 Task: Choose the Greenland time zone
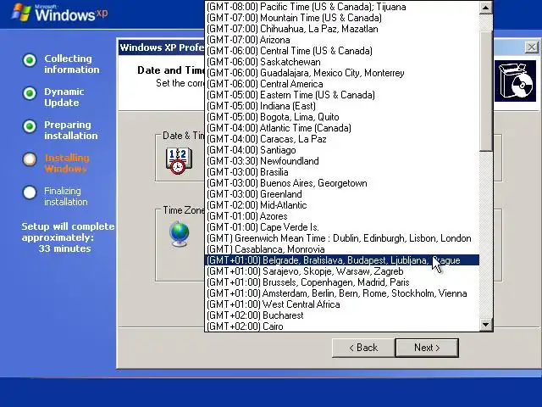tap(342, 194)
